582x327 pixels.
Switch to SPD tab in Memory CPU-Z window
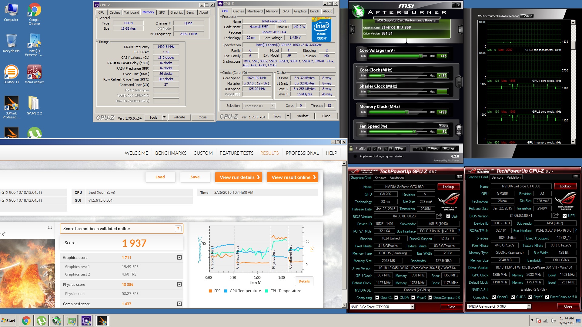tap(162, 12)
